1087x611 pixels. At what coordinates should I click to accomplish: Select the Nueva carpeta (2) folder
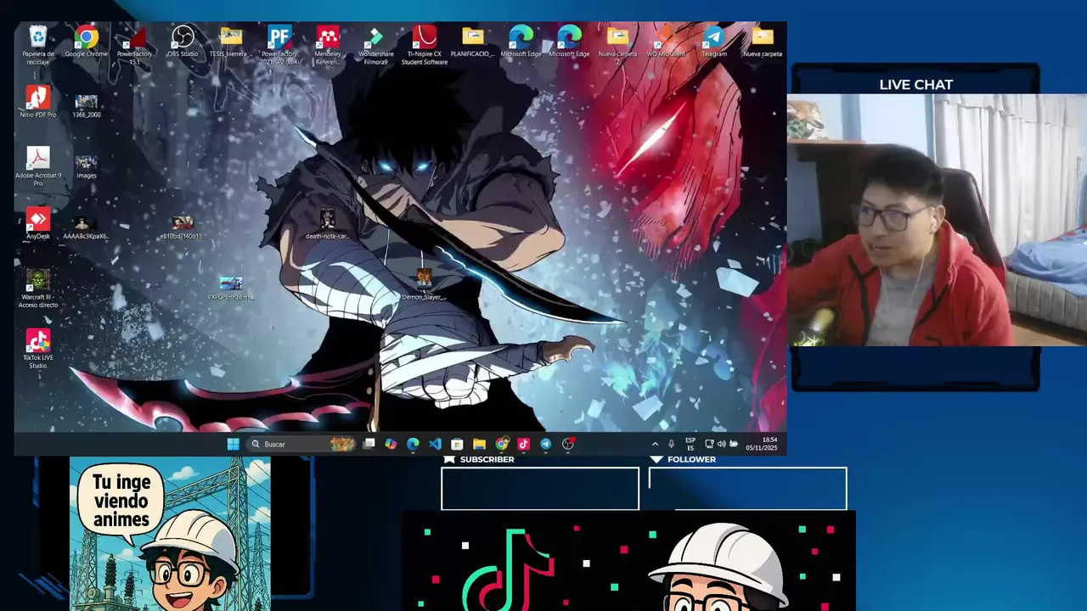coord(617,45)
